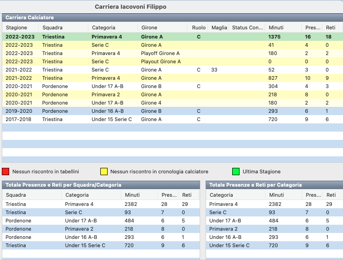The height and width of the screenshot is (260, 343).
Task: Click the Maglia column header
Action: click(219, 28)
